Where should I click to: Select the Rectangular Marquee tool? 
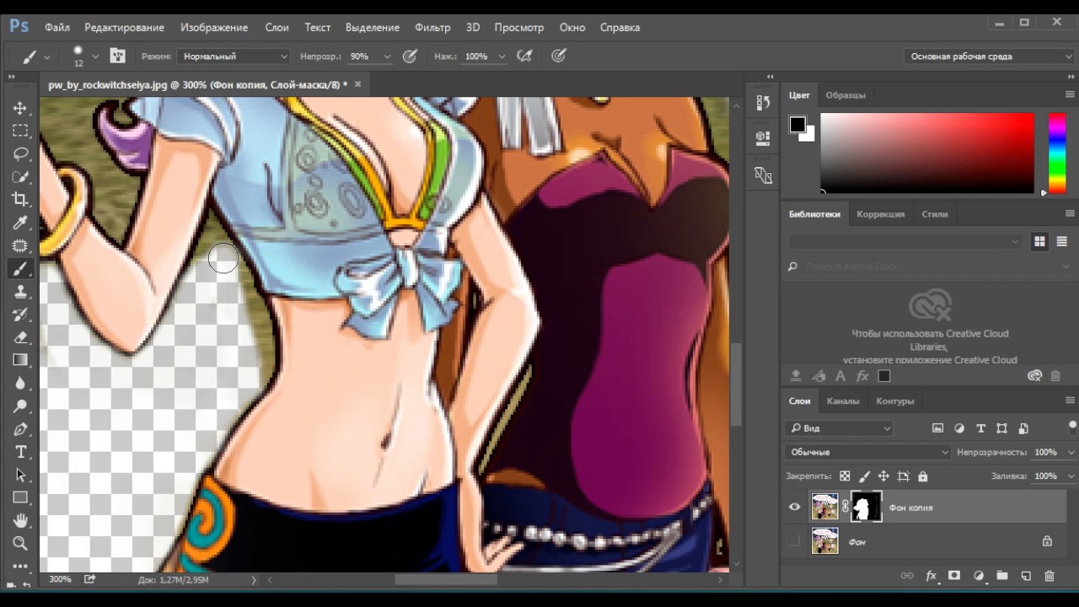20,132
